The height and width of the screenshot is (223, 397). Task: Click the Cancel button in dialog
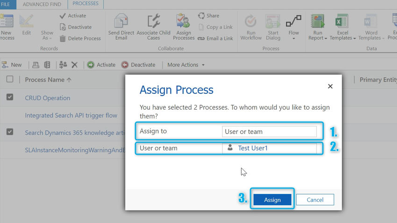[x=315, y=200]
